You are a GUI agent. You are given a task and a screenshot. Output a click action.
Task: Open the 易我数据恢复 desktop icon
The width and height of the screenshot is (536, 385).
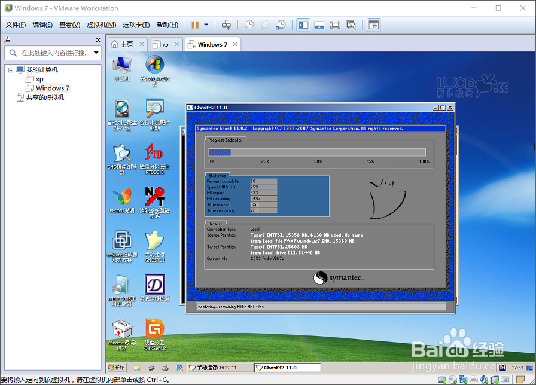pyautogui.click(x=155, y=288)
